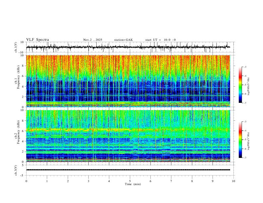Click time axis tick label "5"
This screenshot has height=203, width=263.
pyautogui.click(x=130, y=181)
